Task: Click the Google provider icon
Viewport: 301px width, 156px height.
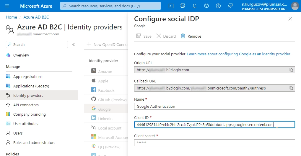Action: tap(93, 109)
